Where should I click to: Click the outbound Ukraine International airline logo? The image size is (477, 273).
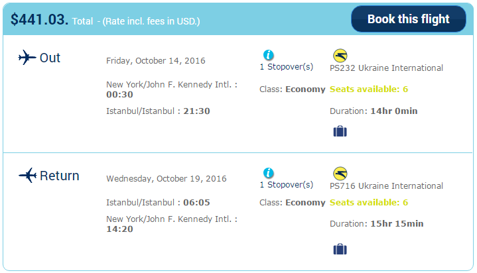pyautogui.click(x=340, y=56)
